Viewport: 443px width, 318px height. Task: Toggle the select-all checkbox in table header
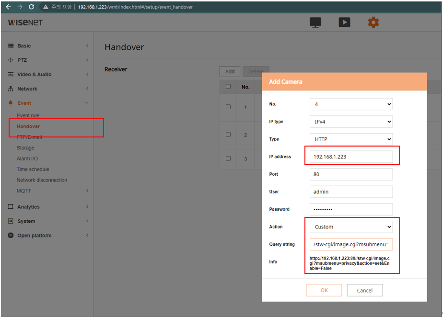point(228,87)
